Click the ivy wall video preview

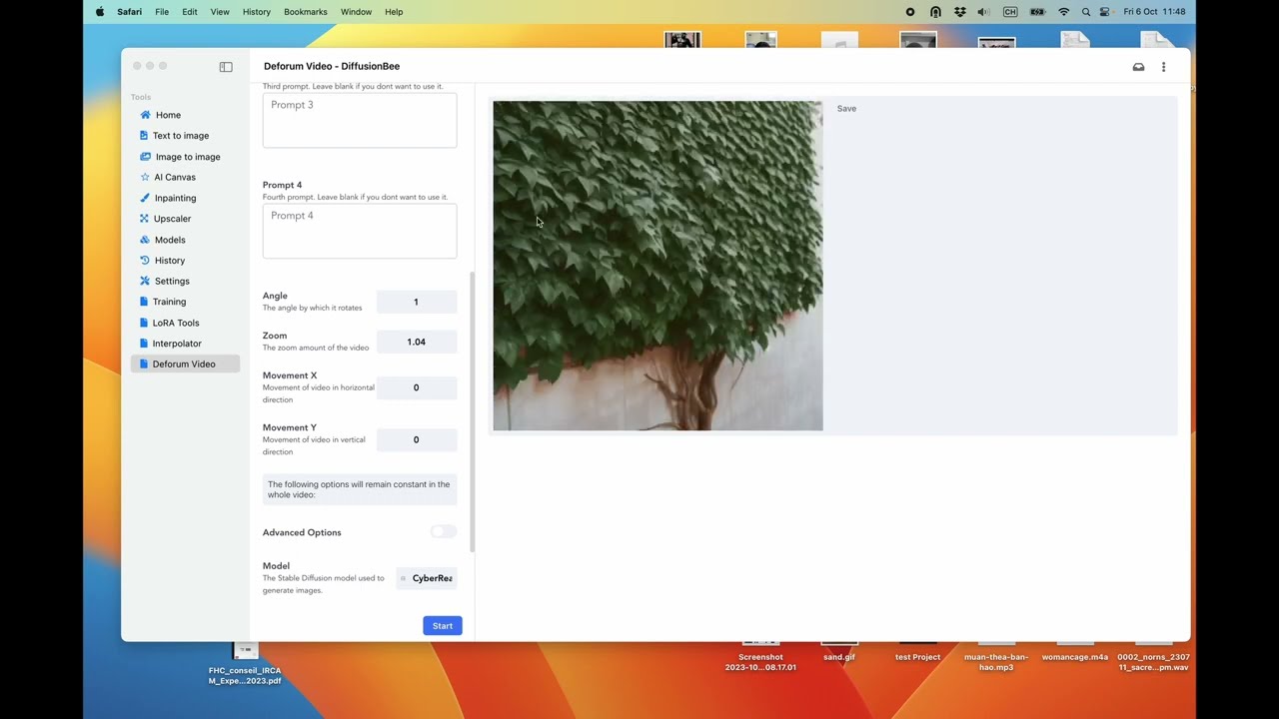point(657,266)
